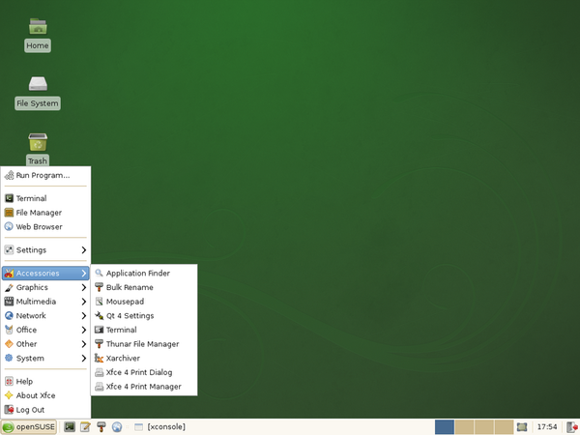Select Run Program... from the menu
This screenshot has height=435, width=580.
tap(45, 175)
